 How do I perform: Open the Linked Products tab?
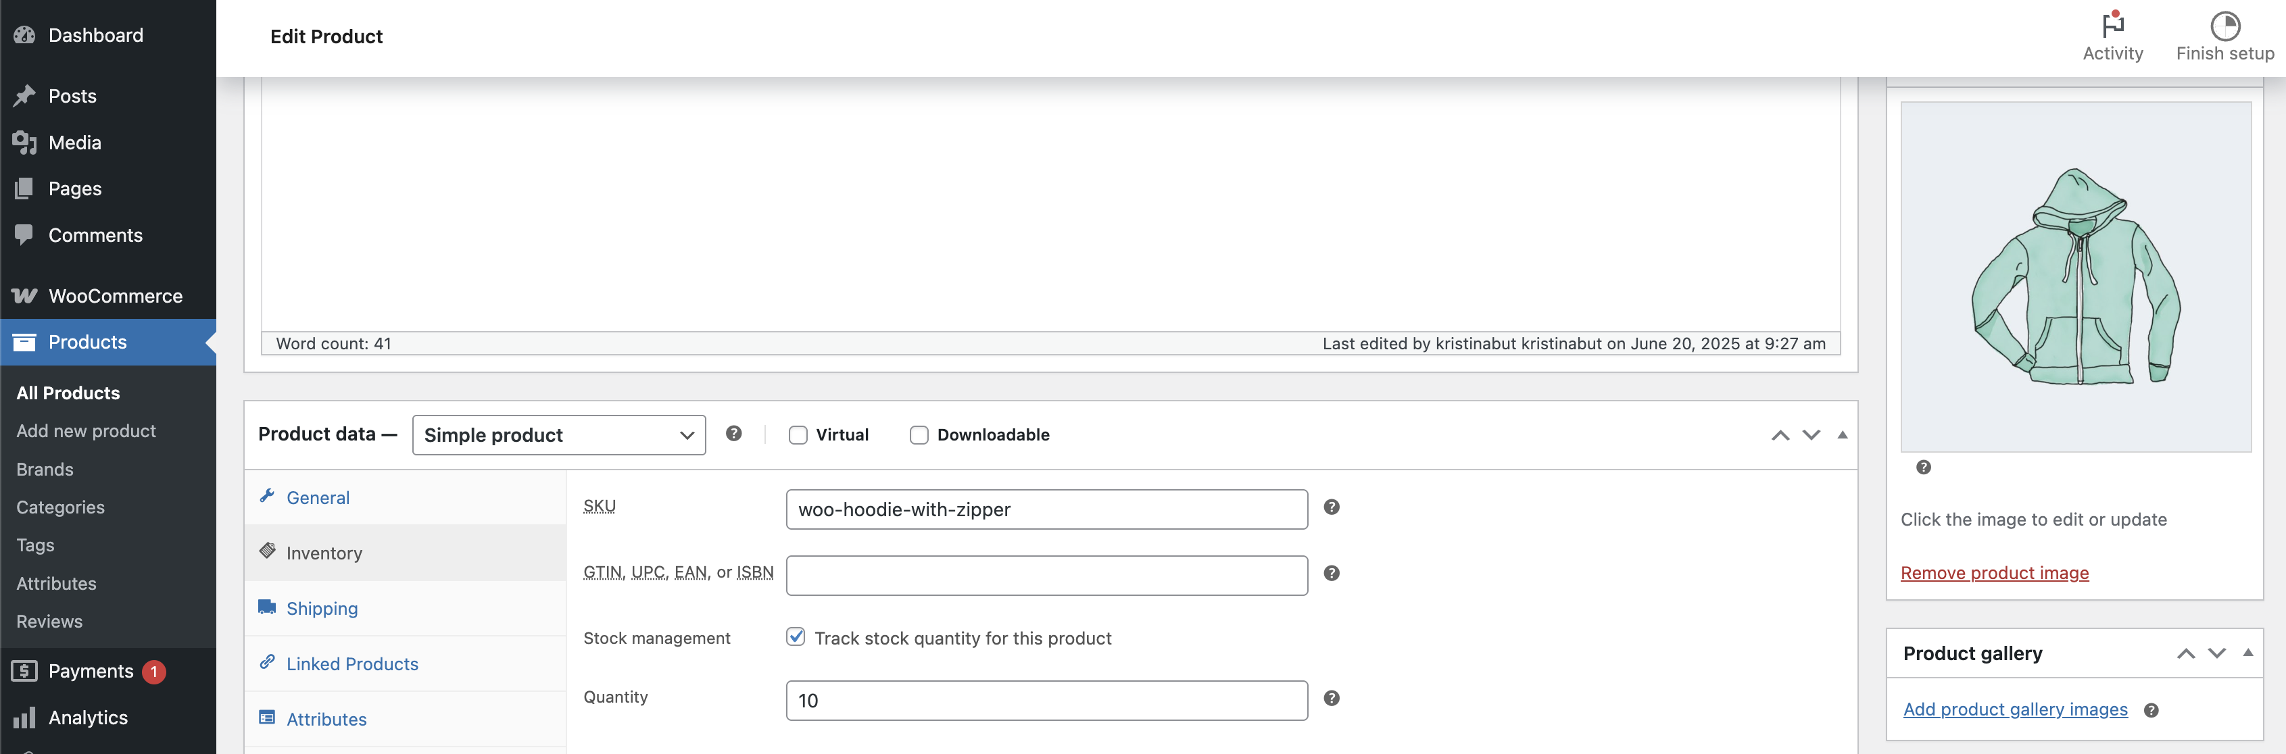pos(406,663)
